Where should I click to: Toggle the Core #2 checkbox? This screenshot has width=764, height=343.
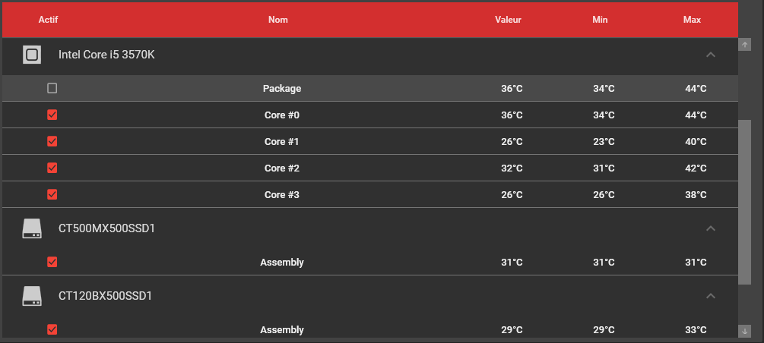tap(52, 168)
